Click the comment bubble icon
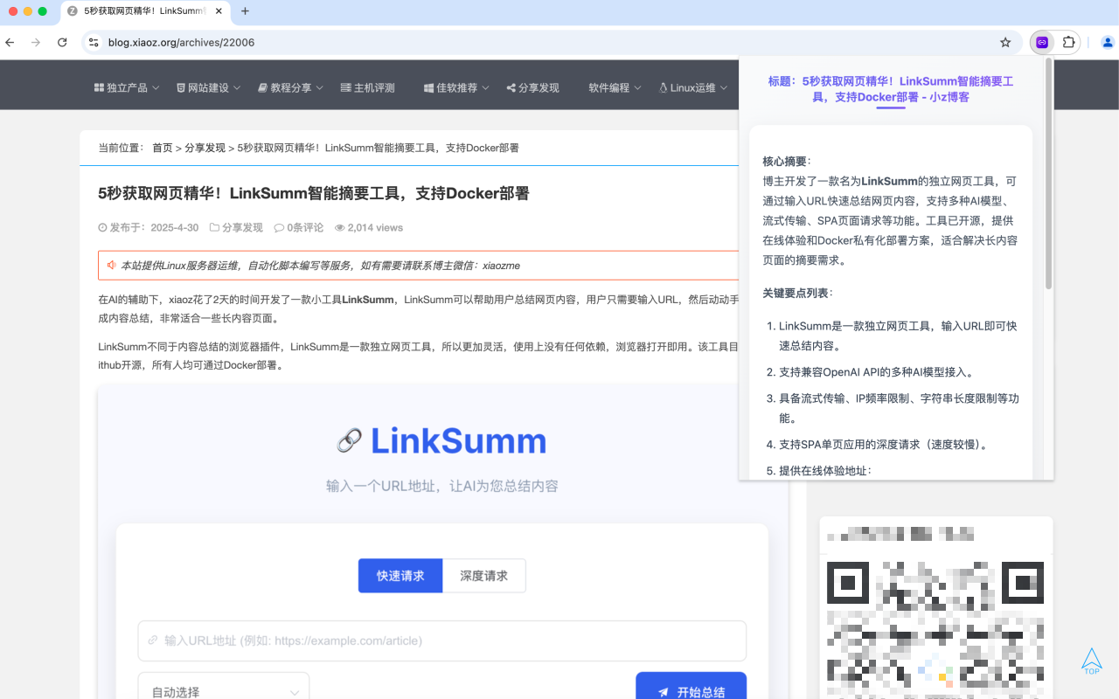 click(x=279, y=228)
